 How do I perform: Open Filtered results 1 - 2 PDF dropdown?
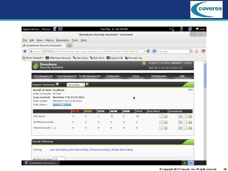[183, 128]
